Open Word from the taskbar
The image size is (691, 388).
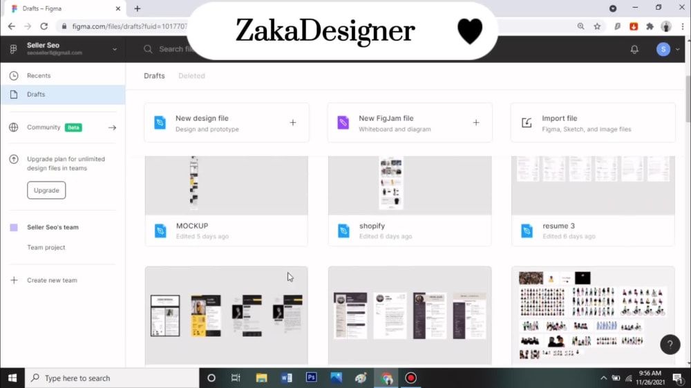[287, 378]
